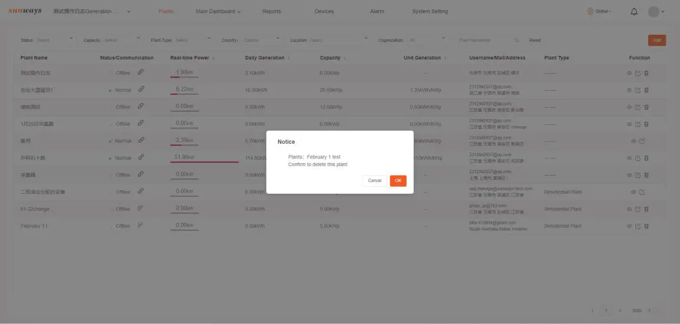Select page 1 in pagination

[x=606, y=310]
